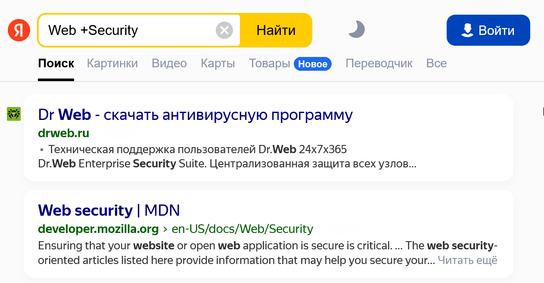This screenshot has height=283, width=544.
Task: Click the Dr.Web spider favicon
Action: pyautogui.click(x=14, y=114)
